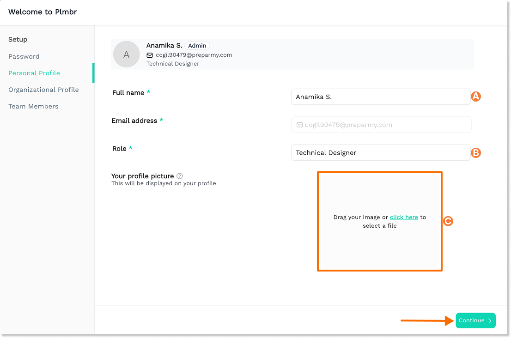Focus the Full name input field

point(381,97)
